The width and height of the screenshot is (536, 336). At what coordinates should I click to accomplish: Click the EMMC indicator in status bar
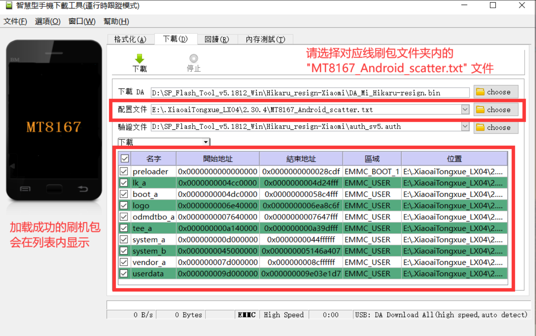(247, 314)
